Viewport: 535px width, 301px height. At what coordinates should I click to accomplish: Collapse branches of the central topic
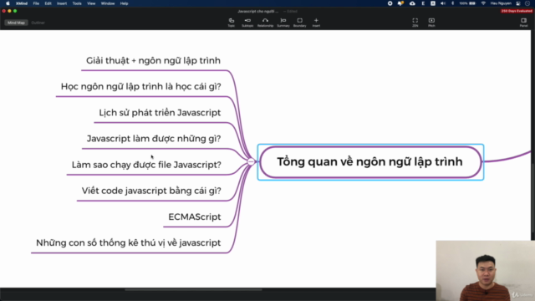click(x=251, y=161)
